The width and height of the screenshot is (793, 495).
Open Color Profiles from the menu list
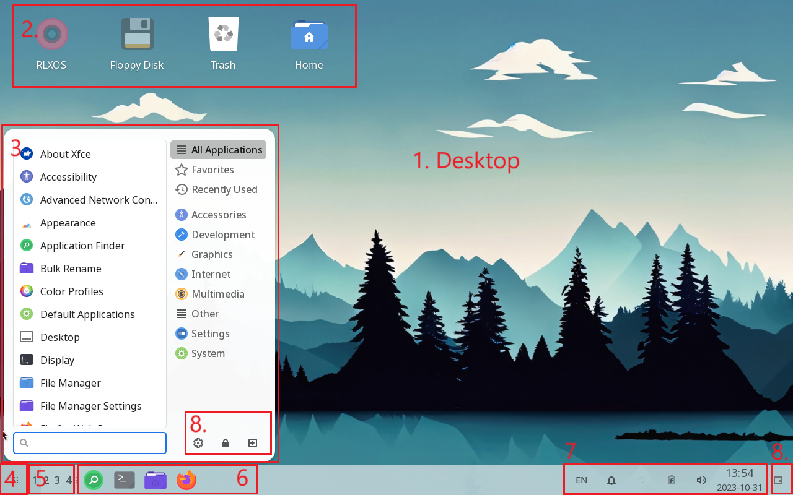[x=71, y=291]
